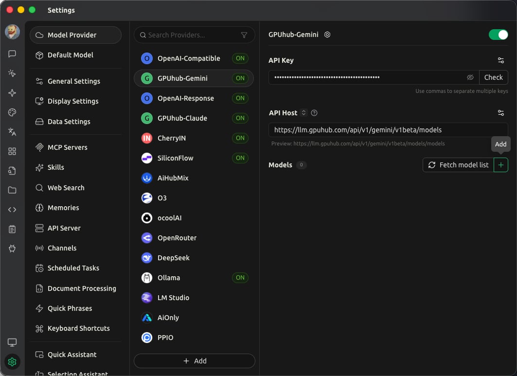Open Skills settings section
The image size is (517, 376).
tap(75, 167)
